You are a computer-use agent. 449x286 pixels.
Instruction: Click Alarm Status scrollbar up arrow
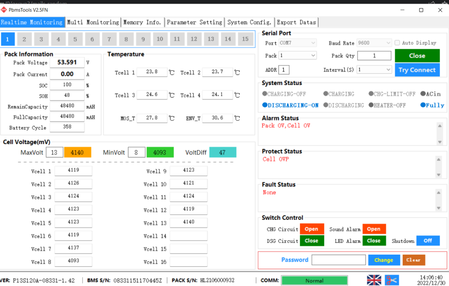(440, 126)
